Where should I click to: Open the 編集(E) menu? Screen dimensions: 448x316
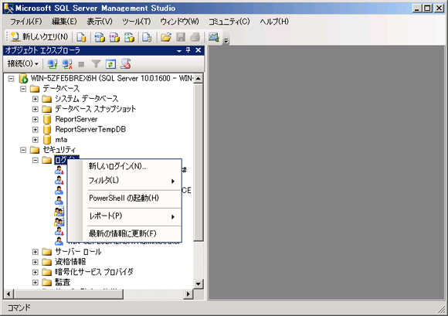64,22
